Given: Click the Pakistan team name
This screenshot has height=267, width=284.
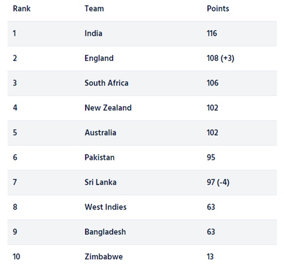Looking at the screenshot, I should 99,157.
